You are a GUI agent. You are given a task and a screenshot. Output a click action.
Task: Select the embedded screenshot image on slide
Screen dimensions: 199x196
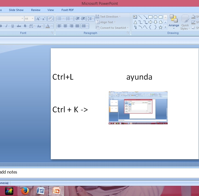pyautogui.click(x=138, y=108)
